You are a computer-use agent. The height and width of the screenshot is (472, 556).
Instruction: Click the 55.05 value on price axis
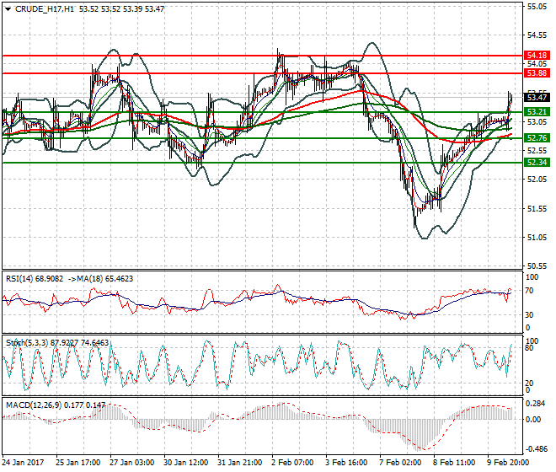point(537,7)
